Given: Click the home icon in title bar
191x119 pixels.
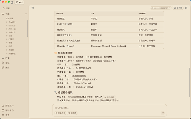Looking at the screenshot, I should pos(12,2).
